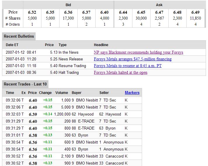Click the 17,300 shares bid cell
The image size is (208, 166).
coord(68,18)
